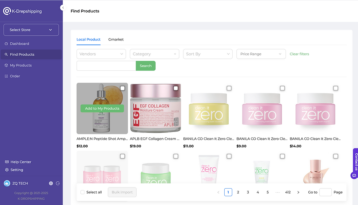This screenshot has height=205, width=358.
Task: Click the Order clipboard icon
Action: tap(6, 76)
